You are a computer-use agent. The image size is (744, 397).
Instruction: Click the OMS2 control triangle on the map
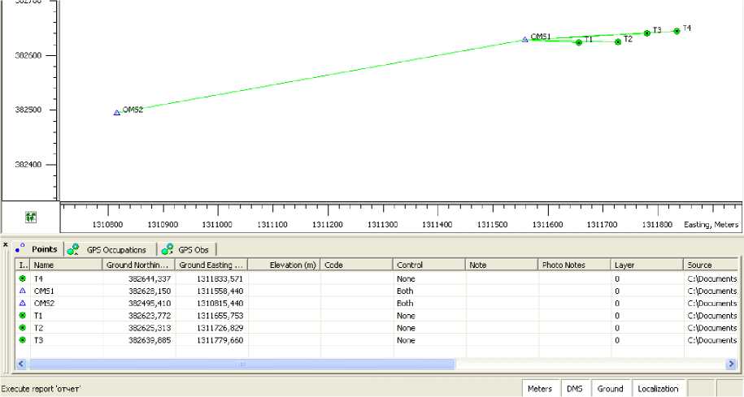point(117,113)
